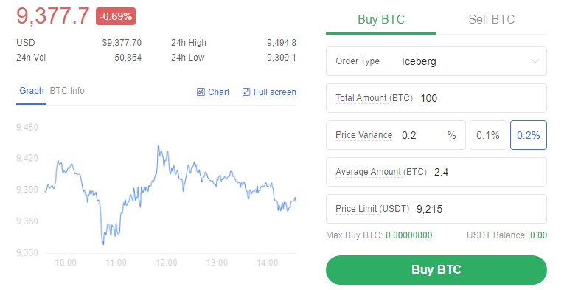Click the -0.69% change badge
Viewport: 564px width, 290px height.
click(x=116, y=16)
